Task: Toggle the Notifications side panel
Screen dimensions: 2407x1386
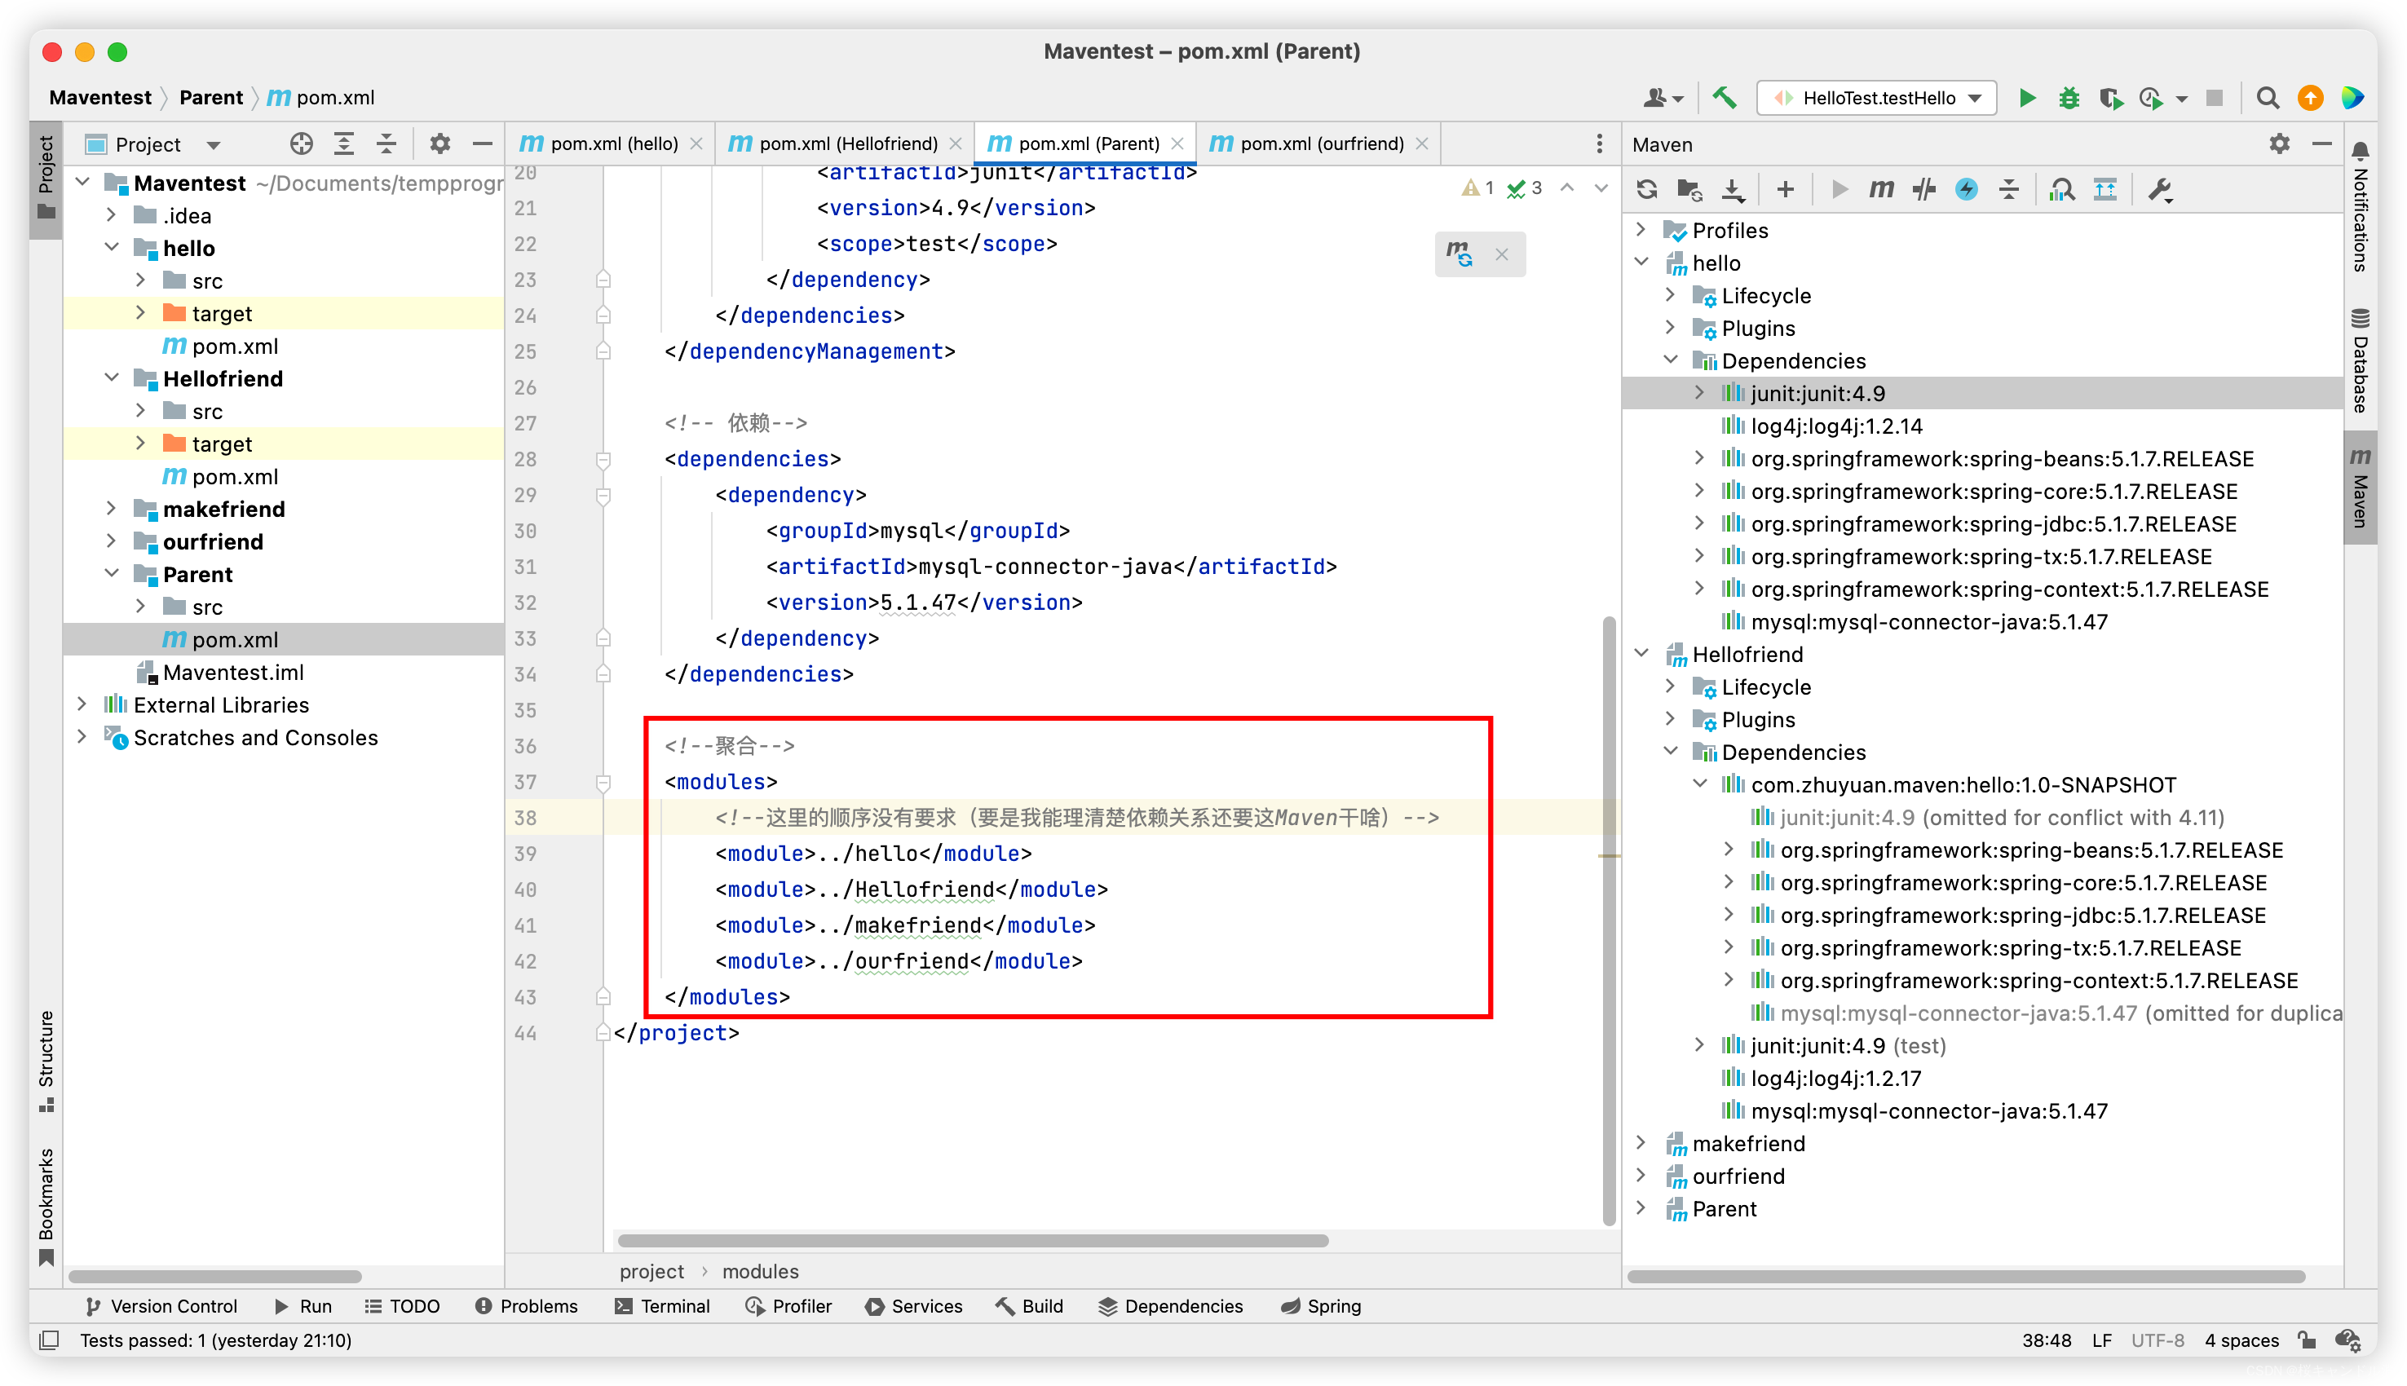Action: coord(2361,206)
